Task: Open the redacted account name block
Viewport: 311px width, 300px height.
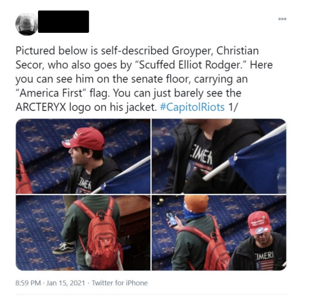Action: (x=64, y=21)
